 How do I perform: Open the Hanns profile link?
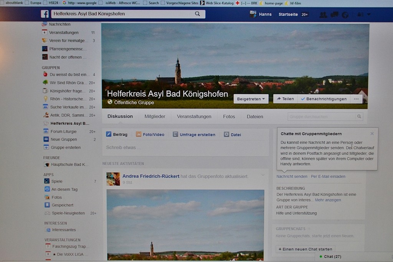(x=265, y=15)
